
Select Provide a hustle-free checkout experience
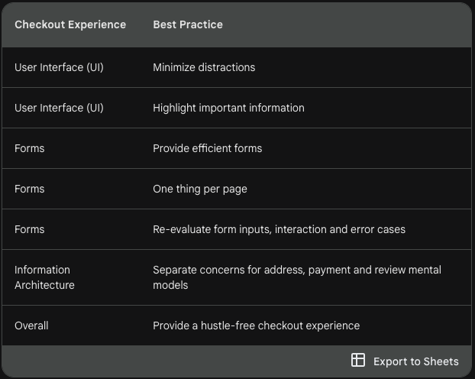[257, 326]
